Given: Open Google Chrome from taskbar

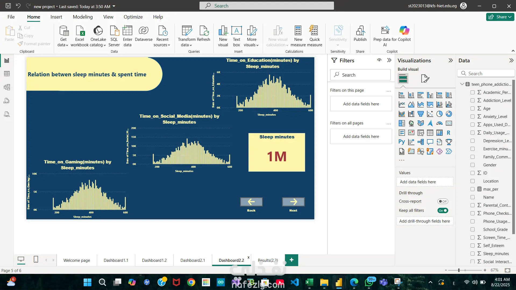Looking at the screenshot, I should click(191, 282).
